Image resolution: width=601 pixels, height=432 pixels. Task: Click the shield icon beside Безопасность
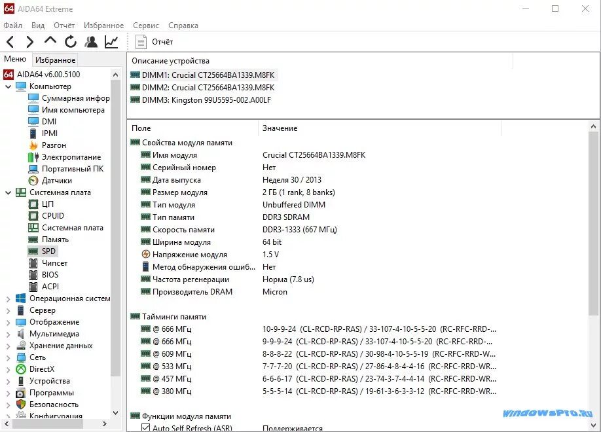[x=21, y=405]
